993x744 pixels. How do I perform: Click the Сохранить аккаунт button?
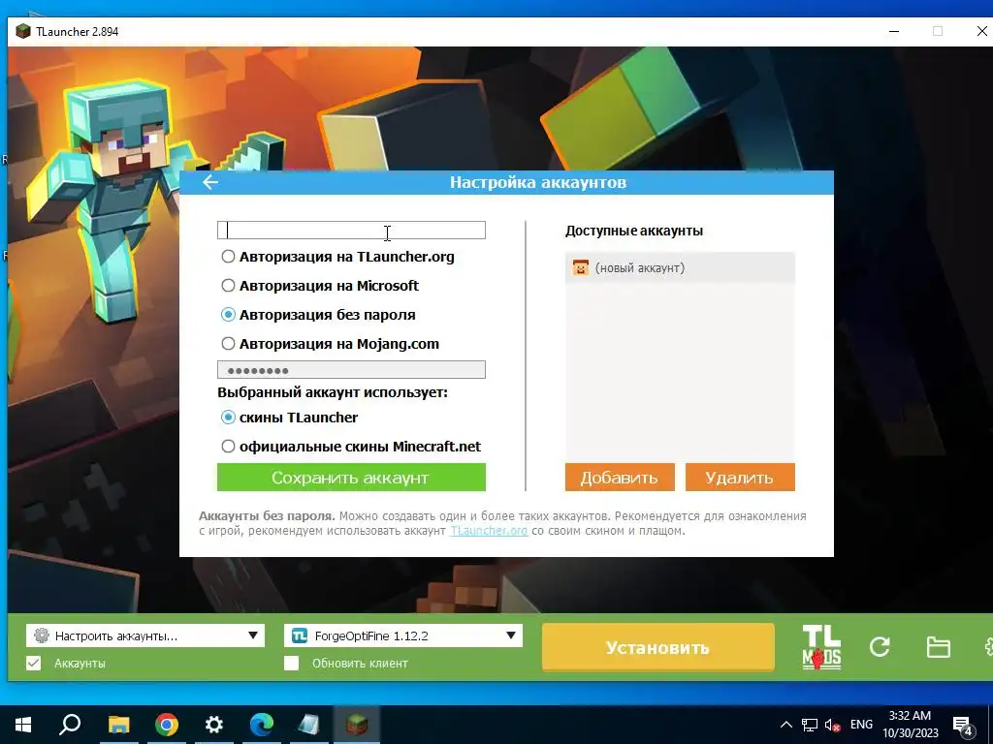click(x=351, y=477)
